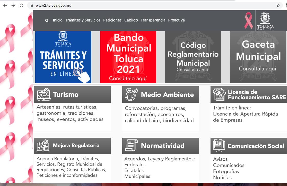The image size is (287, 186).
Task: Click 'Peticiones e inconformidades' text
Action: point(67,175)
